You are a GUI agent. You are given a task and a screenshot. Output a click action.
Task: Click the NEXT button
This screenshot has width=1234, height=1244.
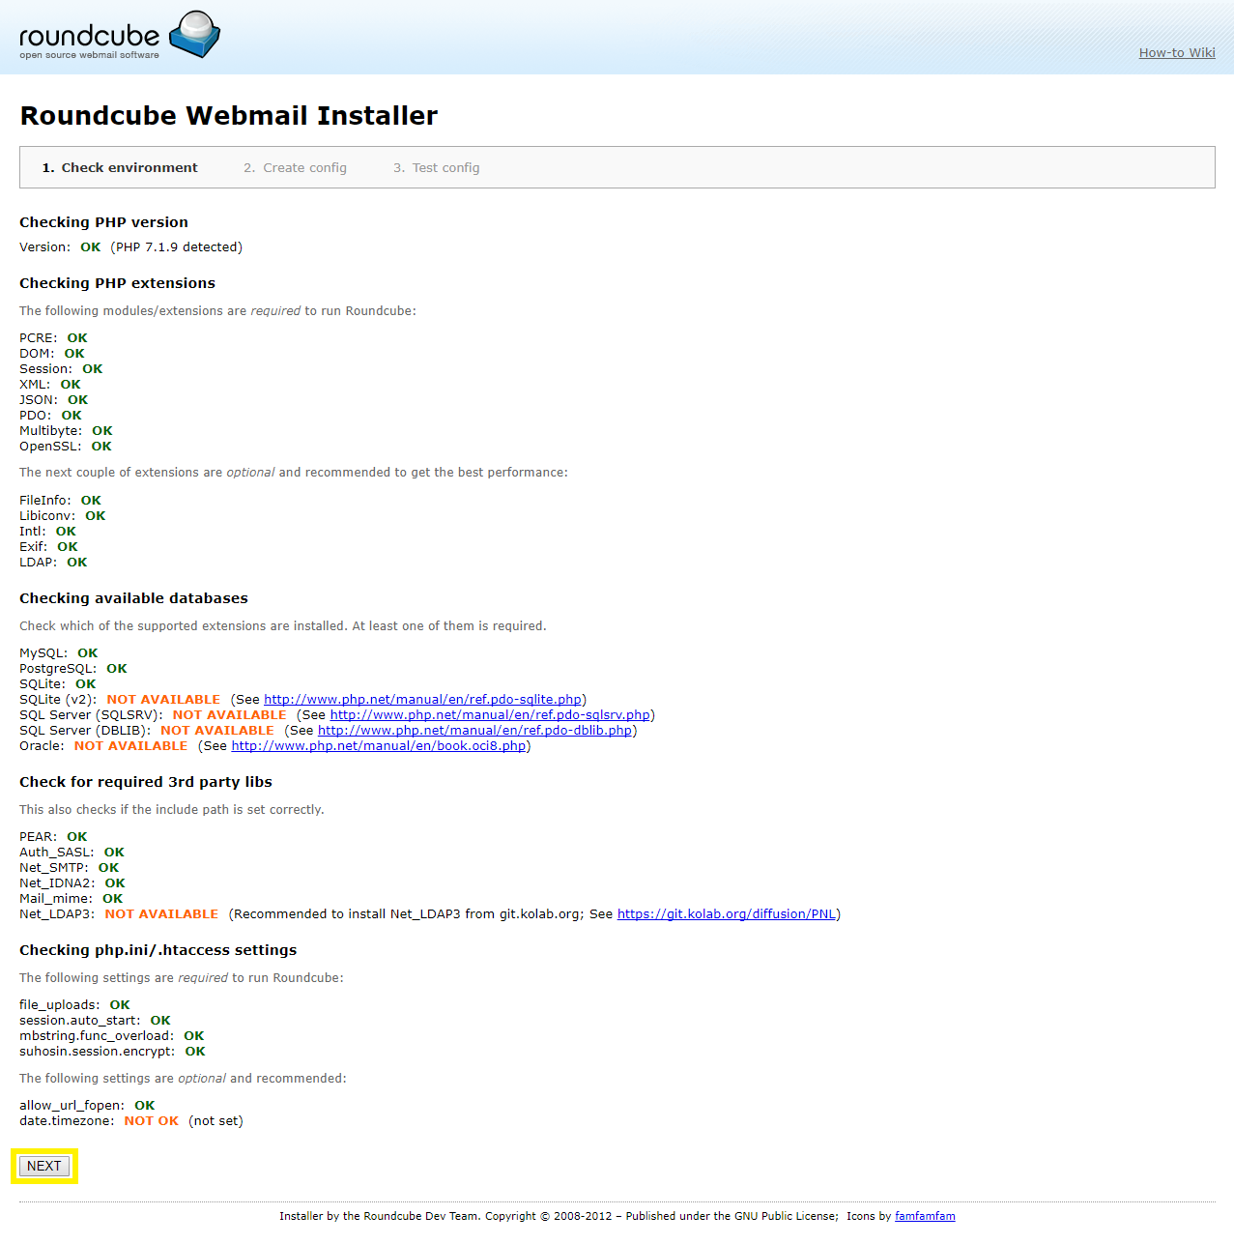click(x=44, y=1166)
